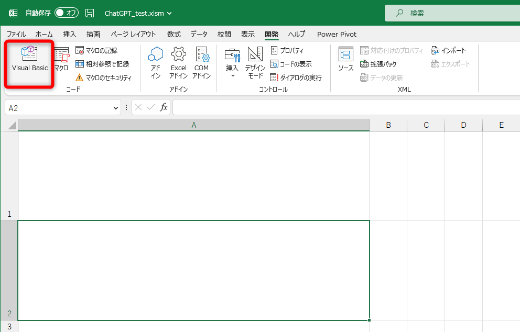Open the Excel アドイン dialog

[178, 63]
